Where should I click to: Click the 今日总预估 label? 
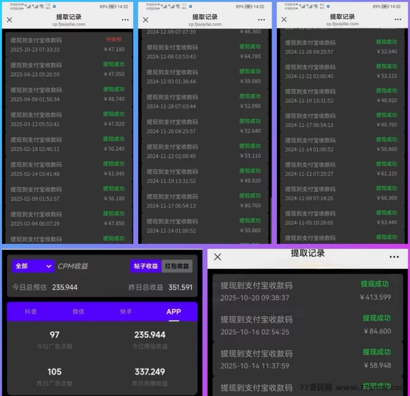pos(29,287)
